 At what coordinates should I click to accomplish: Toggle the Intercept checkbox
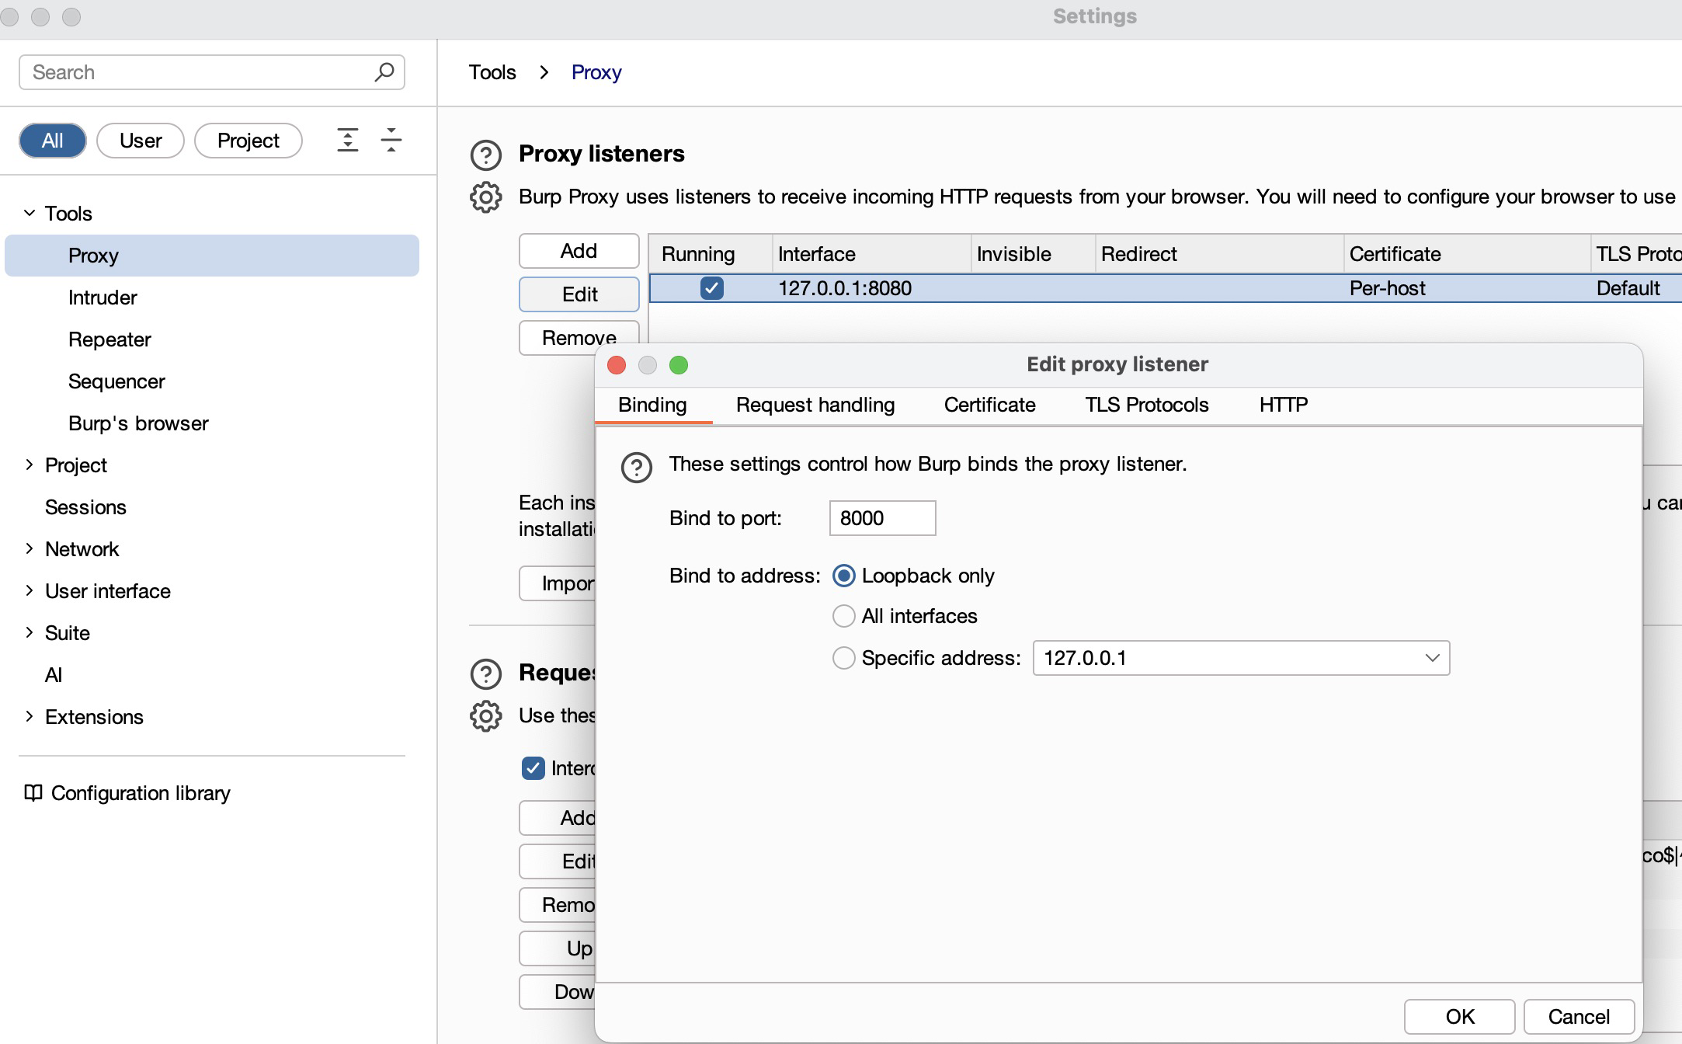533,768
